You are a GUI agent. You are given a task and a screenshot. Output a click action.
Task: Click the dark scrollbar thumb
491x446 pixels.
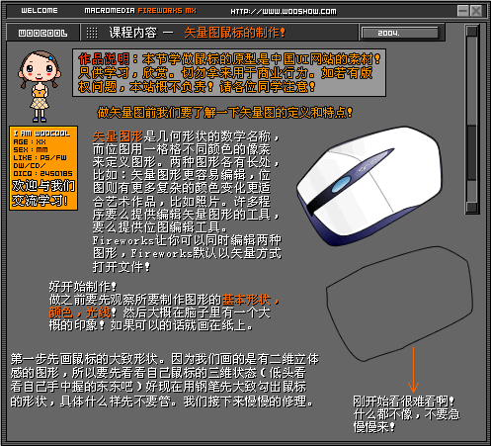coord(471,152)
